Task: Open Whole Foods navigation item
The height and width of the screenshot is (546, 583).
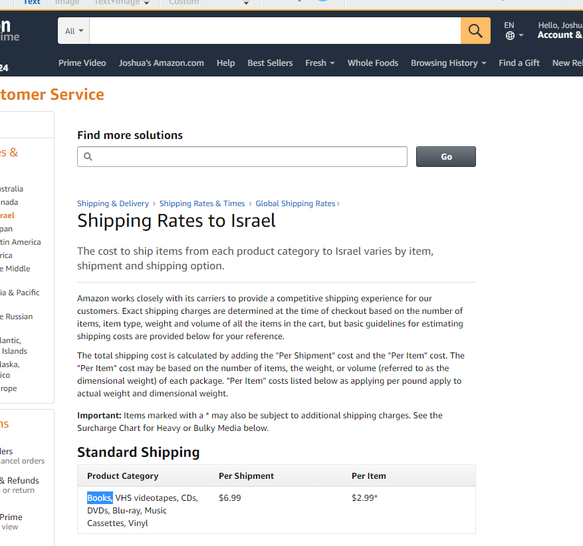Action: click(372, 63)
